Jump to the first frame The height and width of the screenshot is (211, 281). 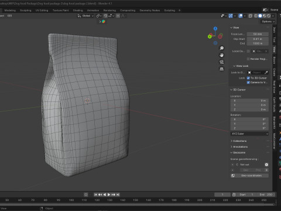[x=95, y=195]
